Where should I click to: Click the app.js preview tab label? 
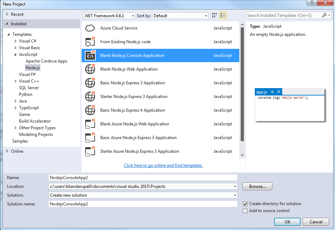(x=262, y=92)
